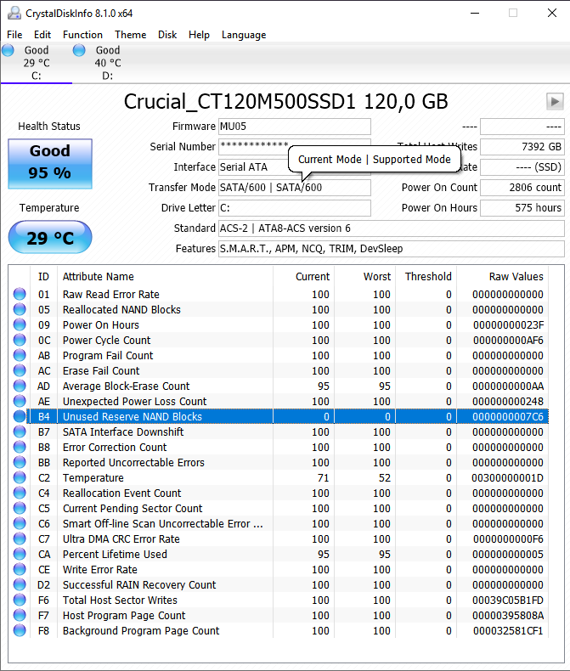
Task: Click the status orb for Unexpected Power Loss Count
Action: tap(20, 402)
